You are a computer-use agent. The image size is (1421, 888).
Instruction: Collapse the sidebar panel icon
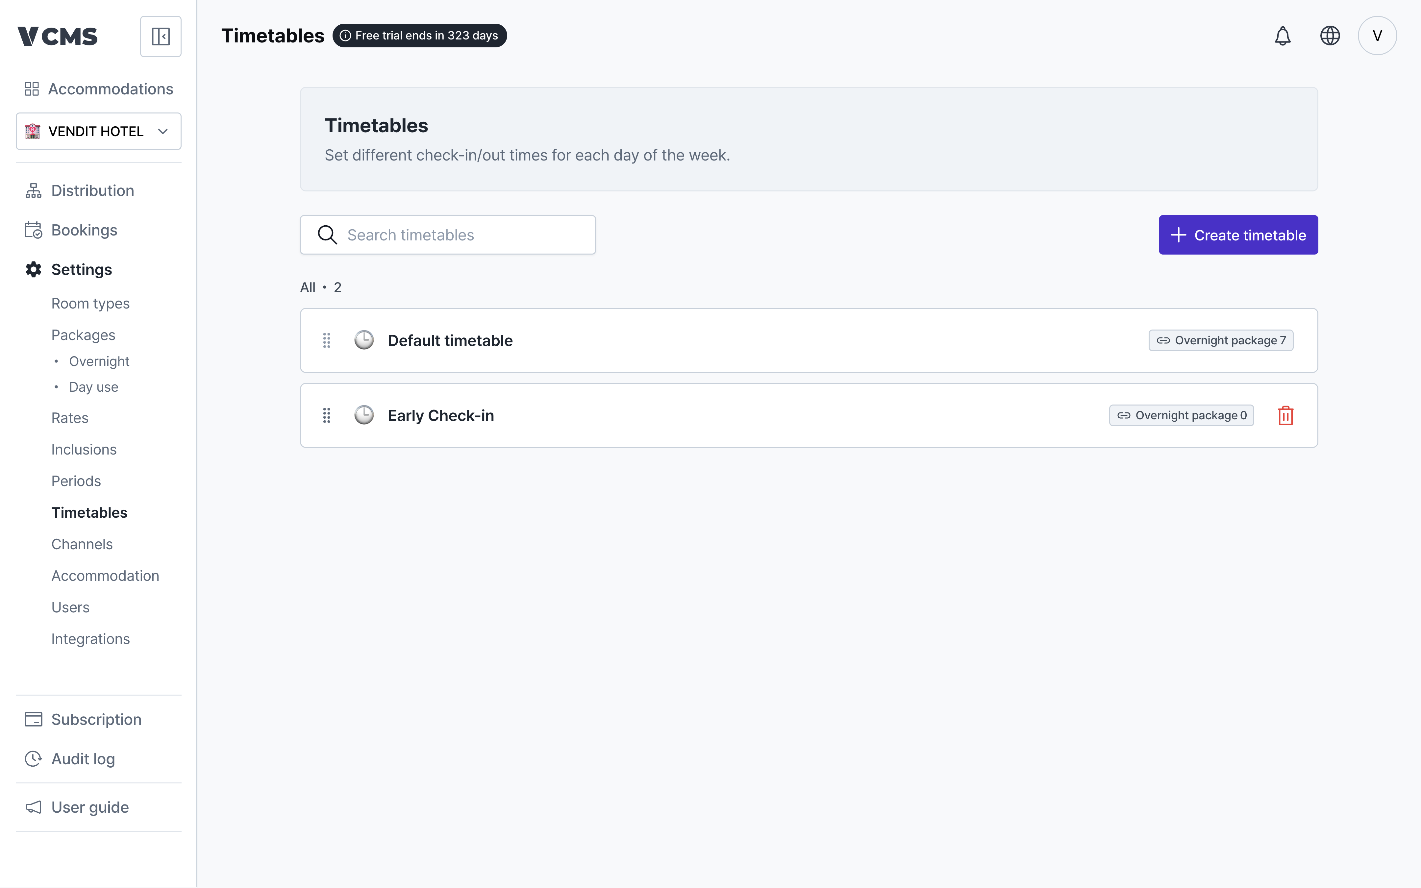(160, 37)
